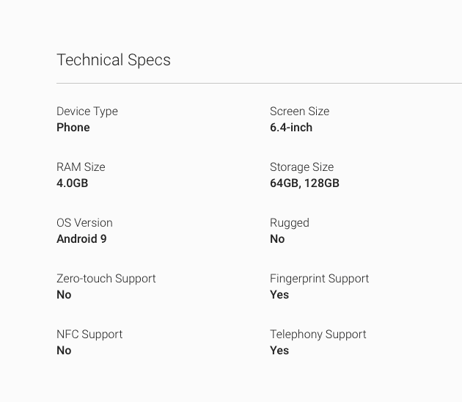Click the Storage Size label
This screenshot has width=462, height=402.
click(x=301, y=167)
